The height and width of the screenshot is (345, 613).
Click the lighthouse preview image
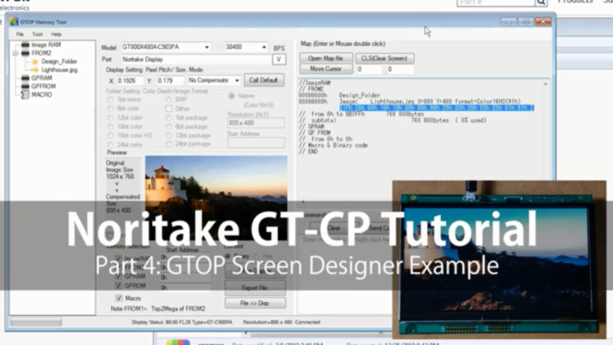[216, 197]
